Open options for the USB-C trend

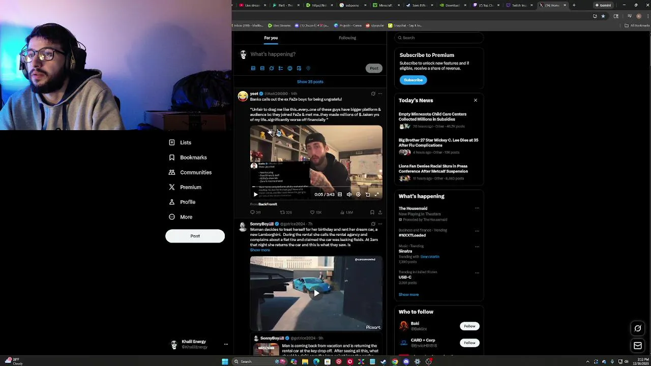477,272
